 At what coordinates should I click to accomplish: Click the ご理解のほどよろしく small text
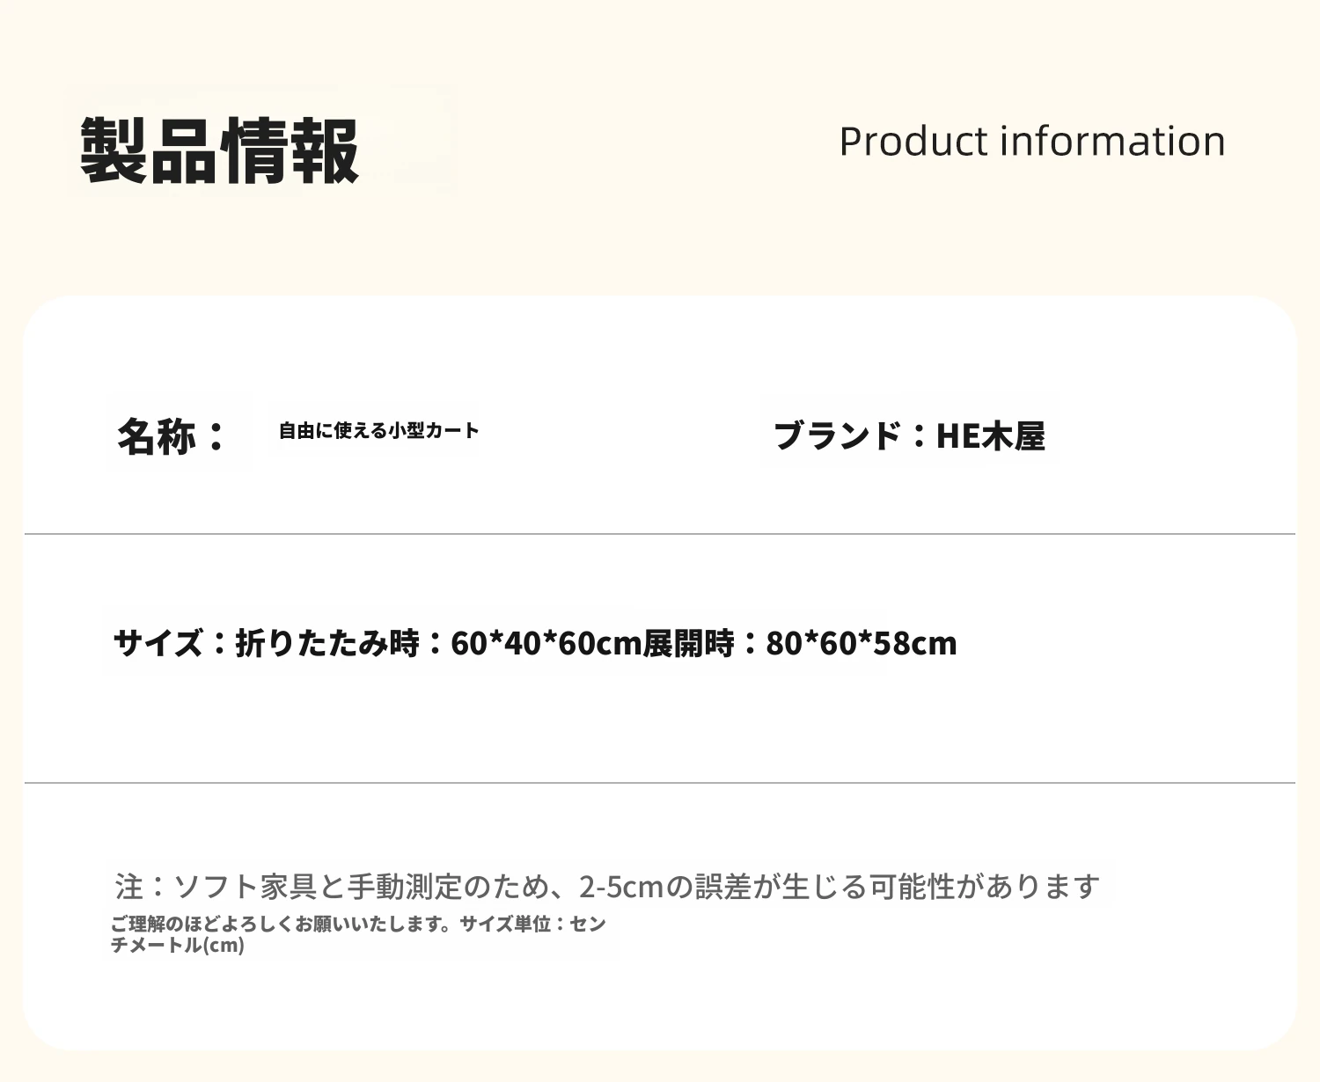(202, 924)
